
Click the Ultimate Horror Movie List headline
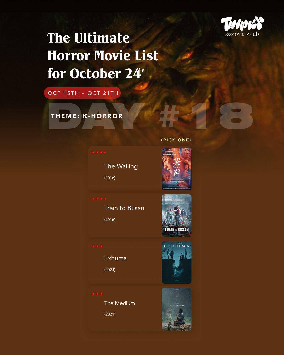(103, 55)
